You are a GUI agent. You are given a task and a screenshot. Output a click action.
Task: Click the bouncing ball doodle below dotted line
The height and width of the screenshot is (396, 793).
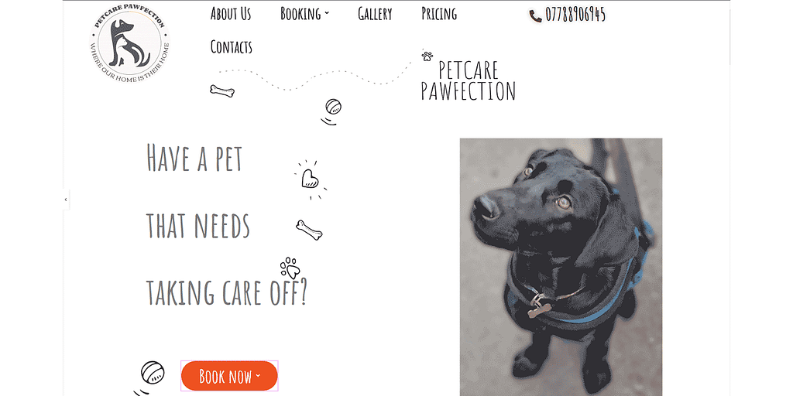331,111
